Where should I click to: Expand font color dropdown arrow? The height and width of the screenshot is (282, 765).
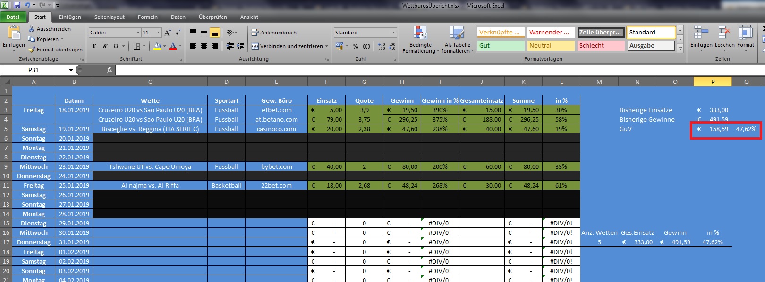pos(180,46)
